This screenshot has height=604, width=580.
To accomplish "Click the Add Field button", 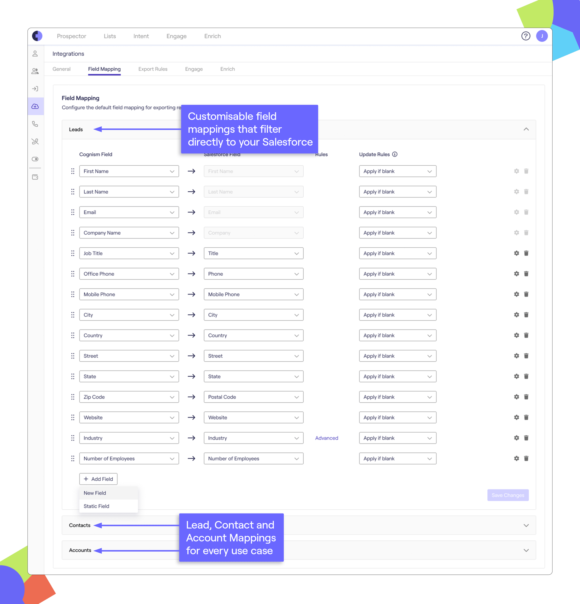I will 99,478.
